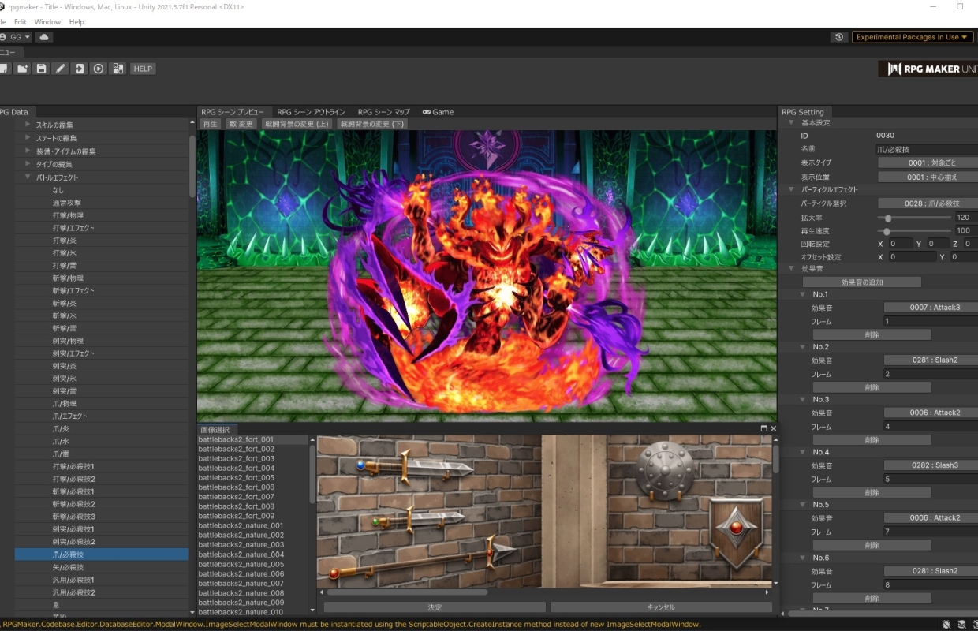Viewport: 978px width, 631px height.
Task: Click the 名前 input field
Action: tap(928, 149)
